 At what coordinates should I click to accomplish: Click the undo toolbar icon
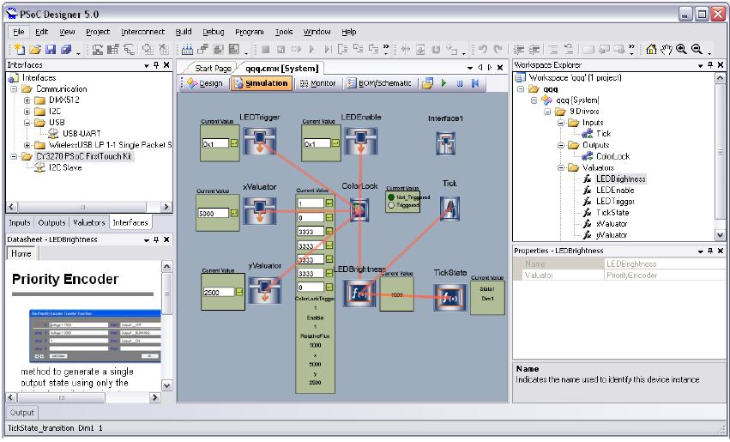(483, 49)
